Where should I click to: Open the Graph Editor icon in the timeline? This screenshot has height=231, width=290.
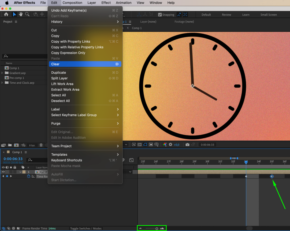click(131, 160)
